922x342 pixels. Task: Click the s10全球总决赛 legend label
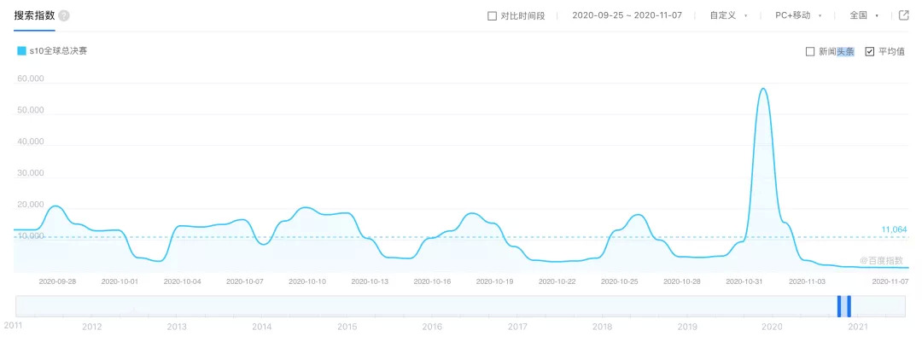pos(57,51)
